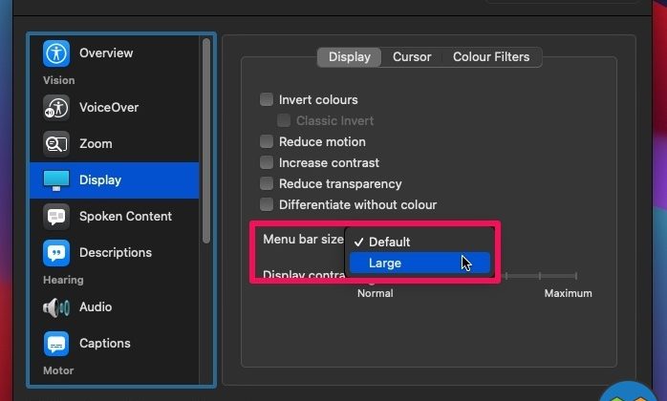Select the Overview label in sidebar

(x=106, y=53)
